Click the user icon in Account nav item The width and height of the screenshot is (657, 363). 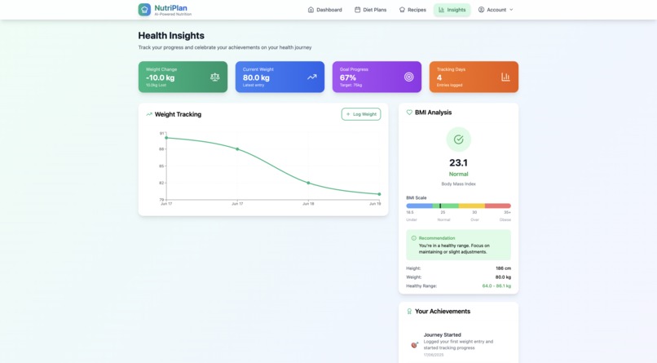click(481, 10)
